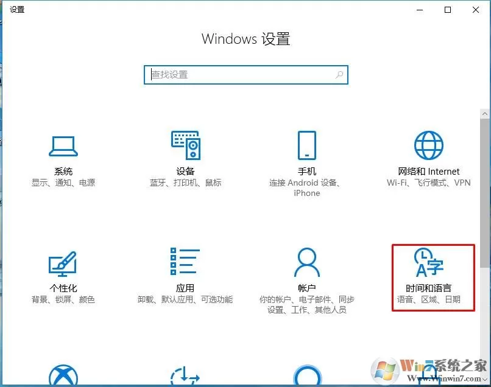Viewport: 491px width, 387px height.
Task: Open the 设备 keyboard and speaker icon
Action: [185, 145]
